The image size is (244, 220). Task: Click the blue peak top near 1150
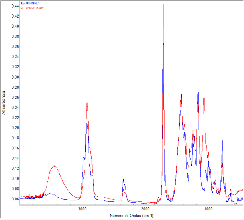198,92
